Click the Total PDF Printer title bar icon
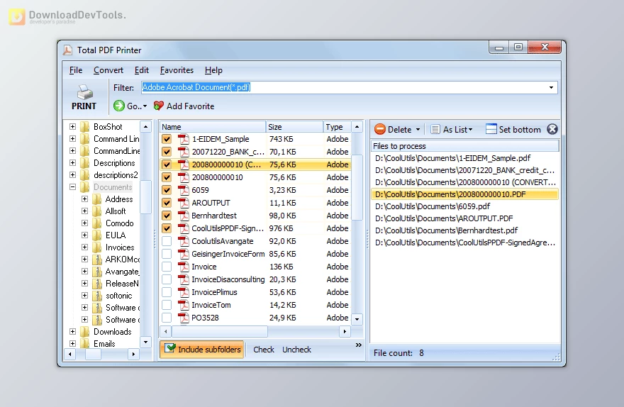 [x=67, y=50]
